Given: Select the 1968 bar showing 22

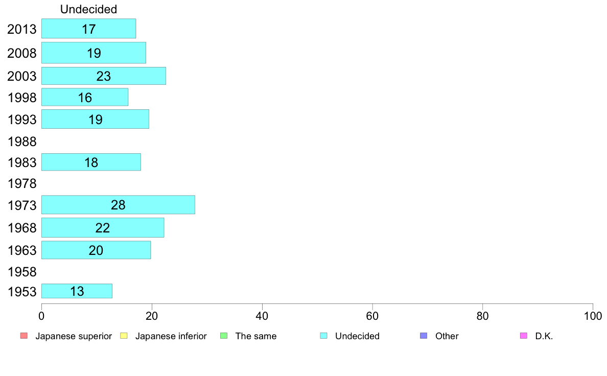Looking at the screenshot, I should 103,228.
